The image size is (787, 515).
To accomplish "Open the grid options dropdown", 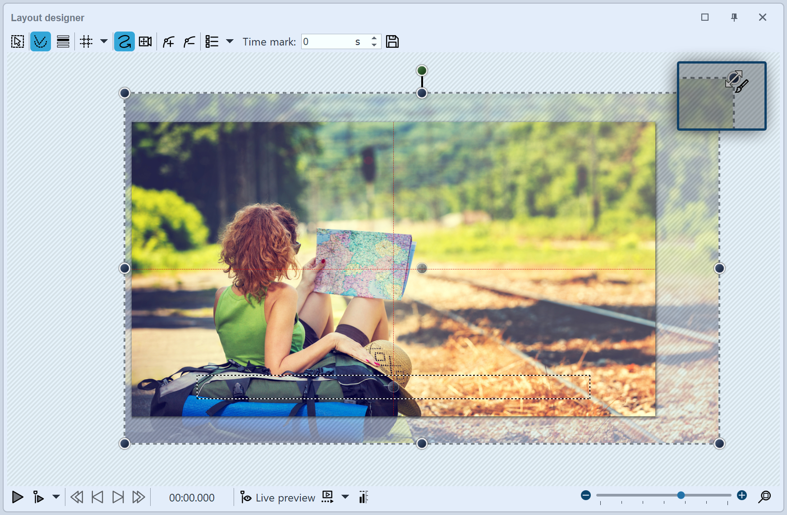I will click(104, 41).
